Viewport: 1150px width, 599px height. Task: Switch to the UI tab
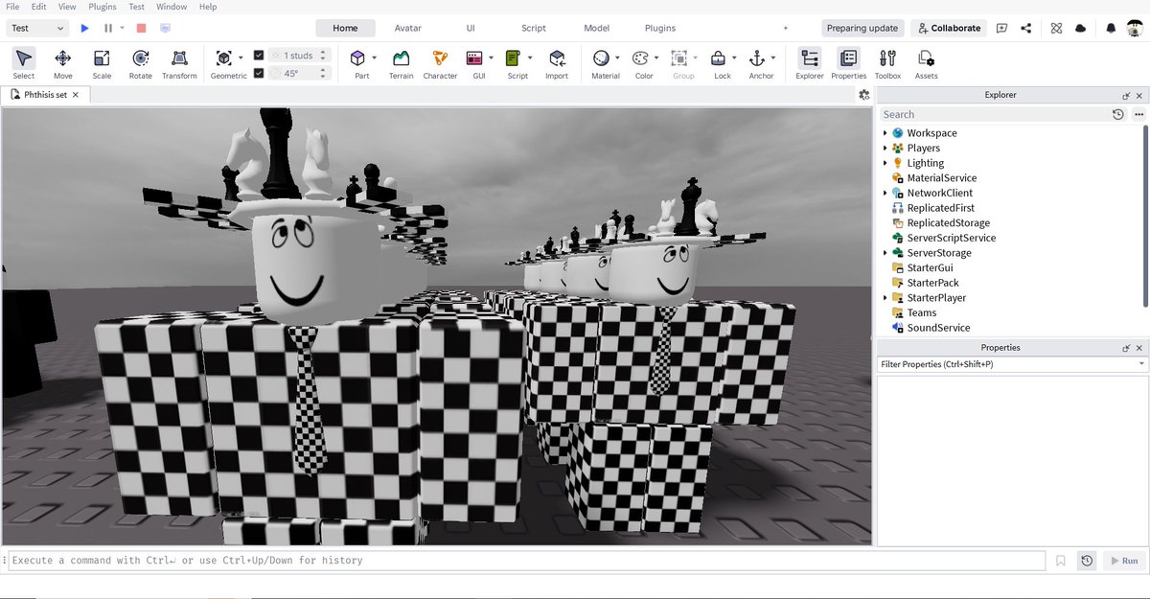tap(471, 29)
